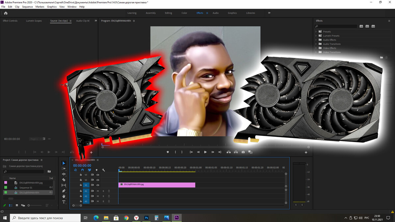Add marker in Program monitor
Screen dimensions: 395x222
tap(168, 152)
